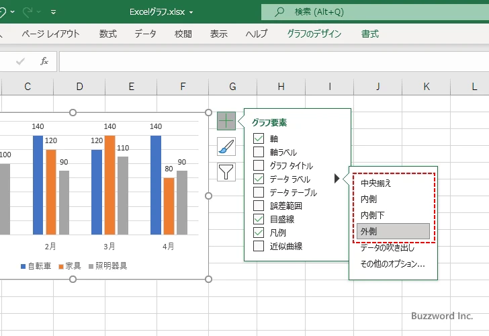
Task: Open the グラフのデザイン ribbon tab
Action: (314, 34)
